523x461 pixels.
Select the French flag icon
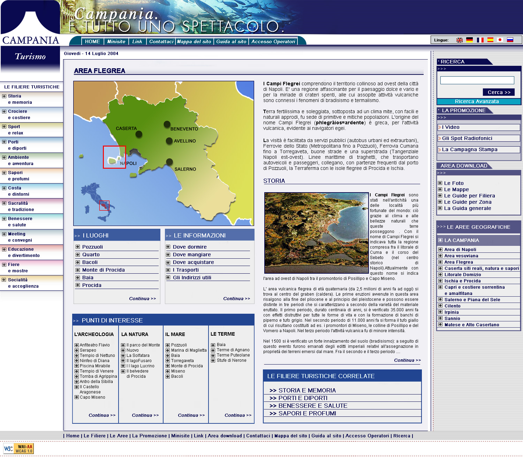[480, 40]
